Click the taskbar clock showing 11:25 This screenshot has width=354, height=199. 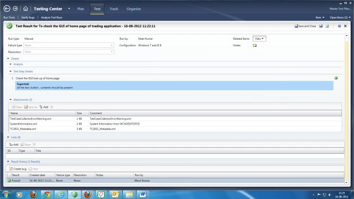(x=341, y=195)
